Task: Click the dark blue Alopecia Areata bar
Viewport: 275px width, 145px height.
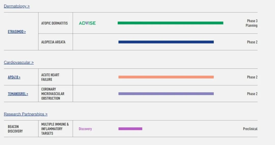Action: coord(166,42)
